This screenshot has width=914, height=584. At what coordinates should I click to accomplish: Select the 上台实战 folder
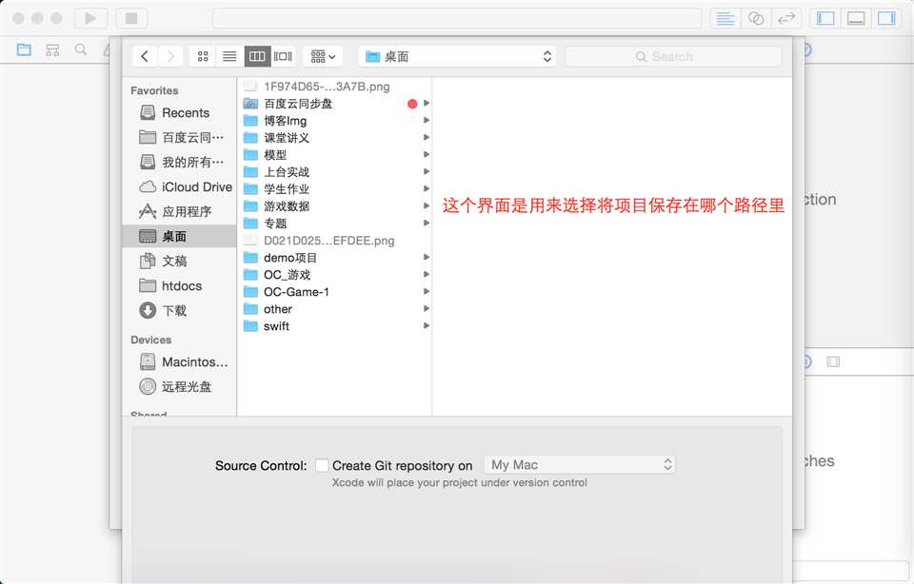(x=335, y=172)
